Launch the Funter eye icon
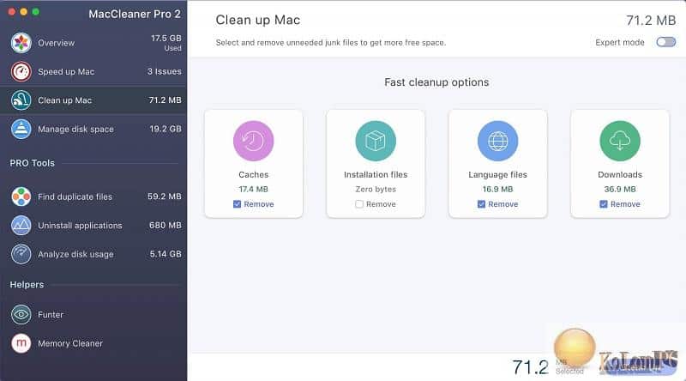The height and width of the screenshot is (381, 686). coord(21,314)
